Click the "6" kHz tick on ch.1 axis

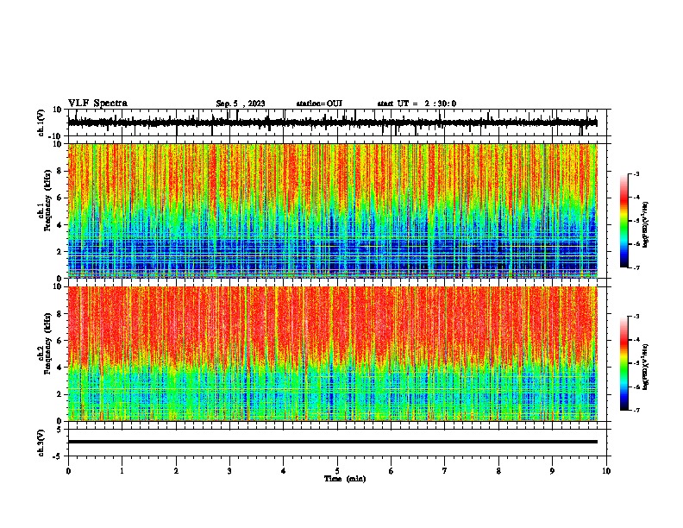point(60,198)
